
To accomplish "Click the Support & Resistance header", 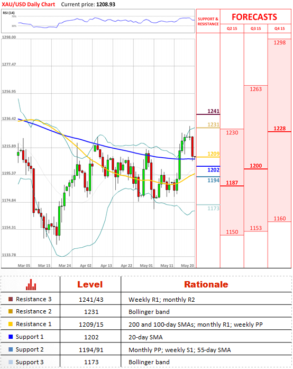I will pyautogui.click(x=208, y=21).
